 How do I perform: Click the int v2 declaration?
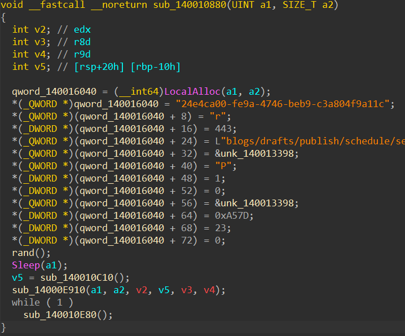(31, 30)
